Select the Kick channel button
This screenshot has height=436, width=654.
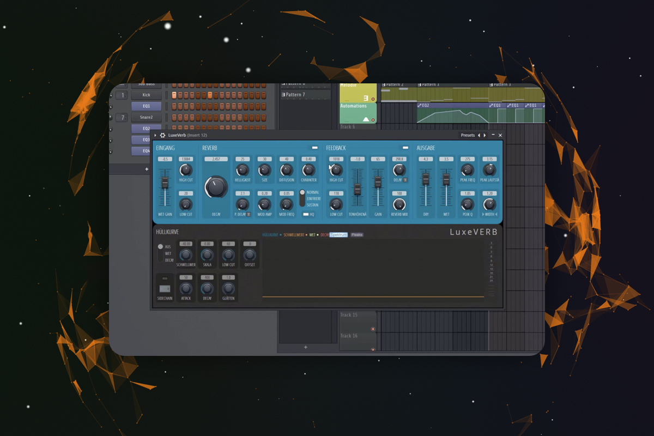[x=146, y=95]
